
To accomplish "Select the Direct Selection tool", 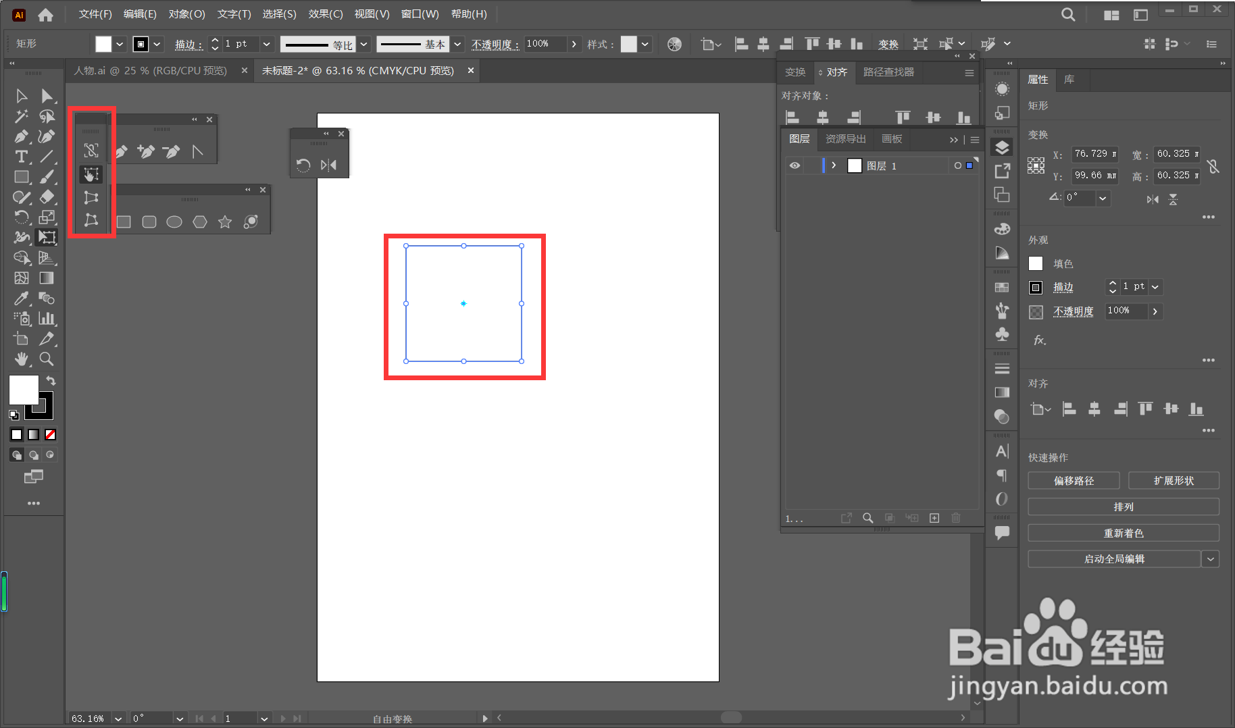I will (x=47, y=96).
